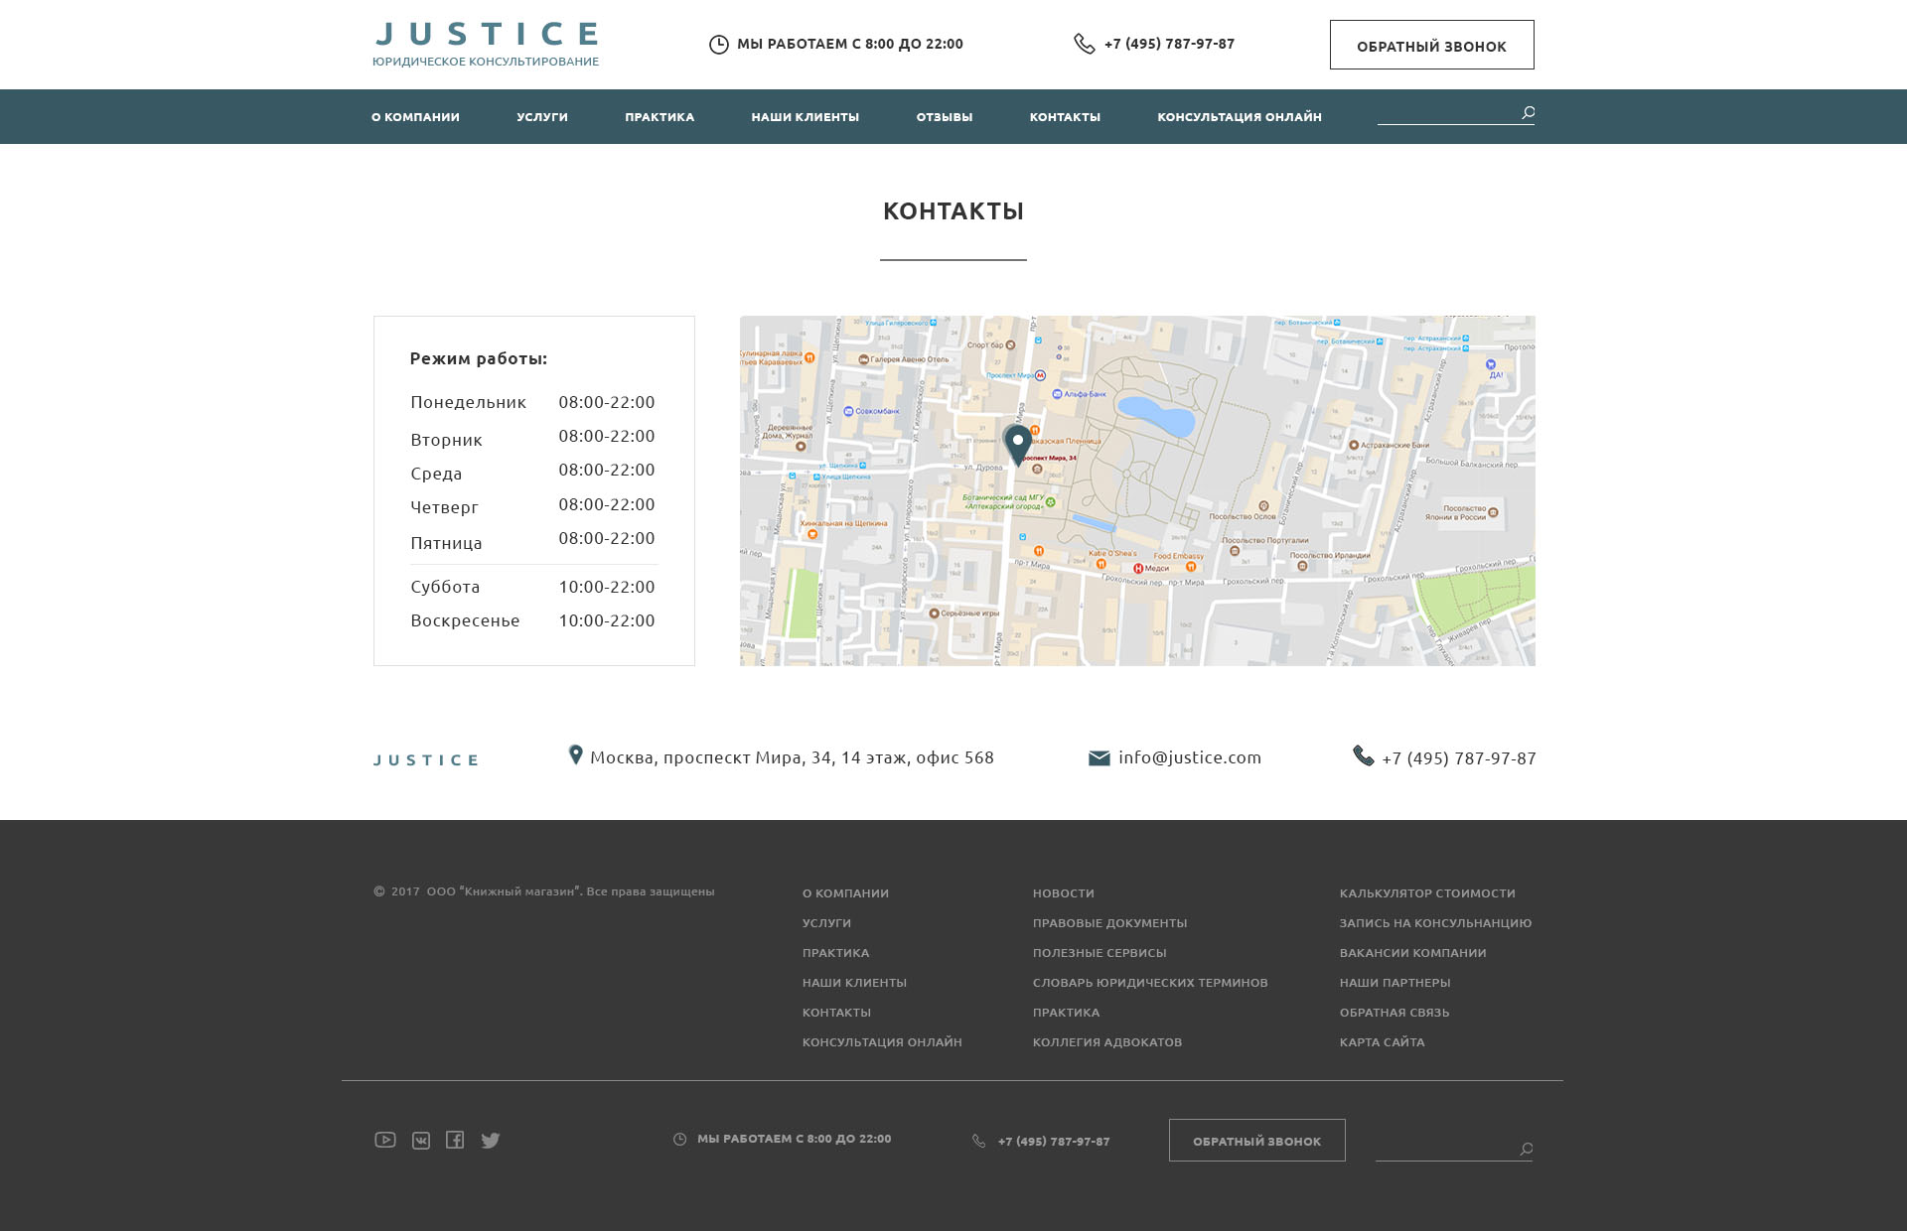Open НОВОСТИ footer link
Viewport: 1907px width, 1231px height.
(1063, 892)
